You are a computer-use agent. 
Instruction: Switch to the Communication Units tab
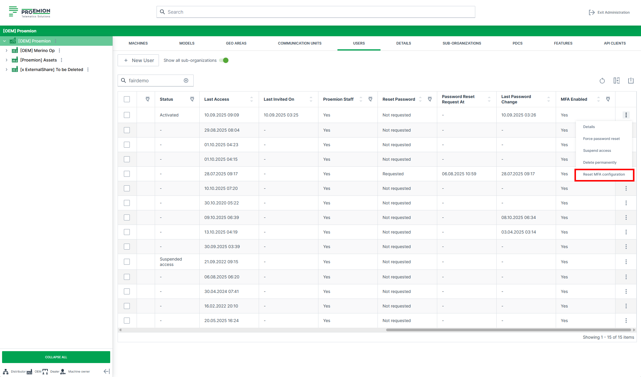coord(299,43)
